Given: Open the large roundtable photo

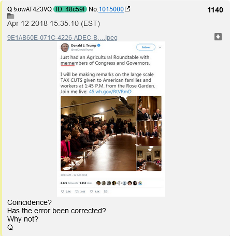Looking at the screenshot, I should click(x=98, y=134).
